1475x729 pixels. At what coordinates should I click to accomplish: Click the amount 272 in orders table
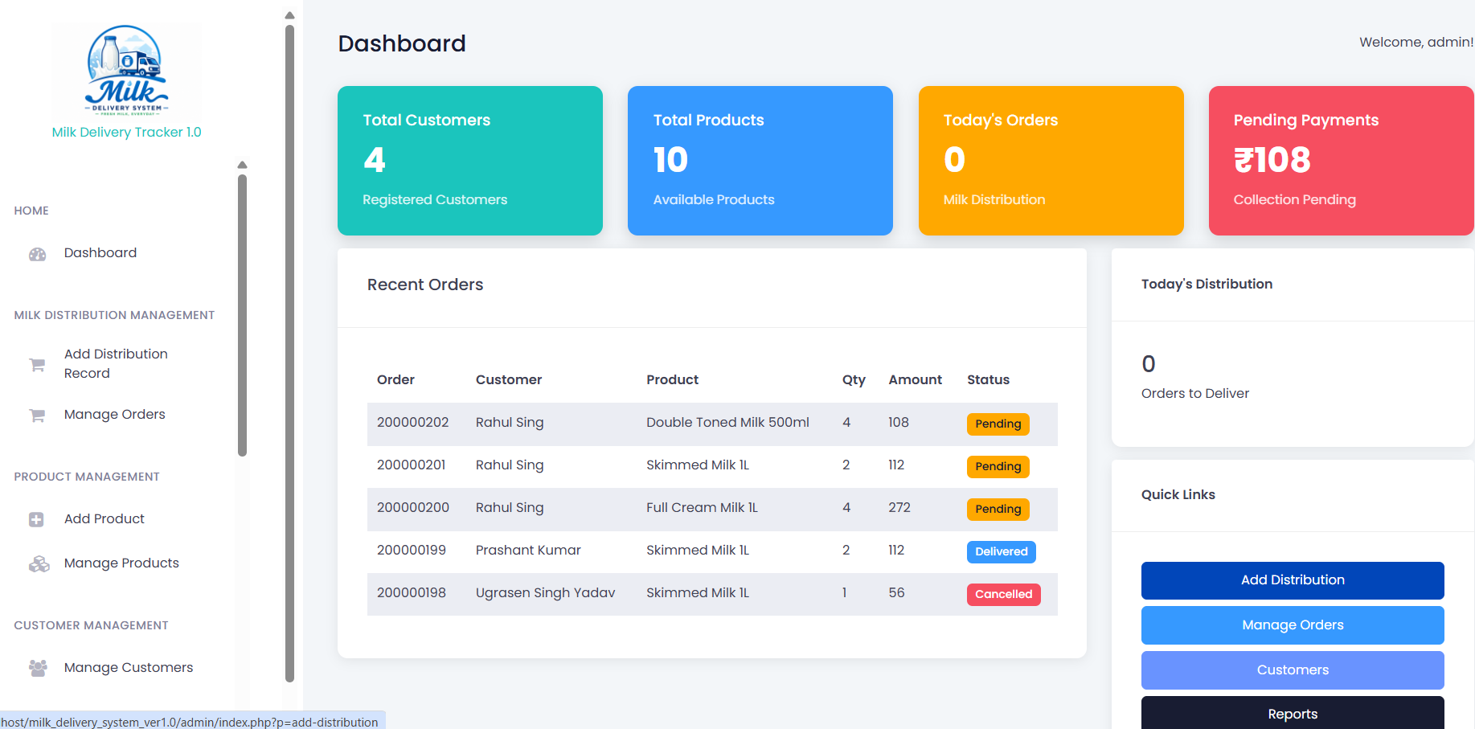pos(899,507)
